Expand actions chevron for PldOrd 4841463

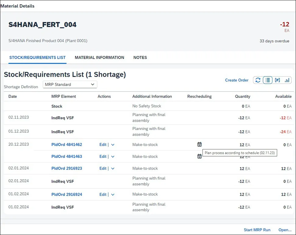click(x=113, y=157)
